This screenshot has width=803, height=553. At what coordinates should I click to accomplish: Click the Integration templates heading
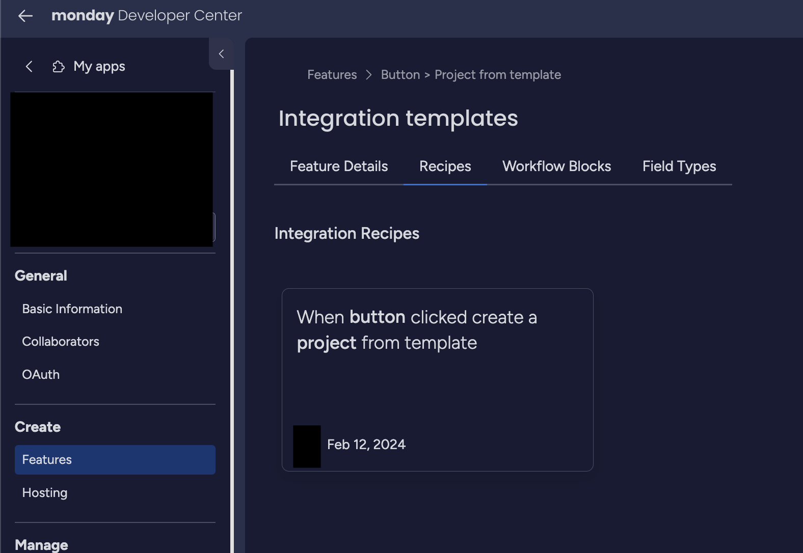coord(398,118)
